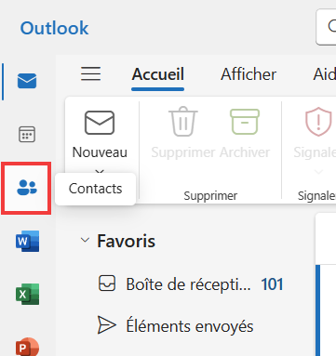Click the Outlook brand title
Image resolution: width=336 pixels, height=356 pixels.
[x=54, y=28]
